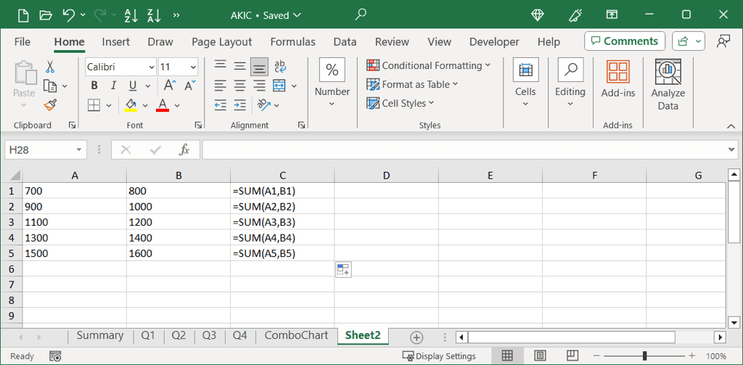Image resolution: width=743 pixels, height=365 pixels.
Task: Open the Formulas ribbon tab
Action: pos(293,41)
